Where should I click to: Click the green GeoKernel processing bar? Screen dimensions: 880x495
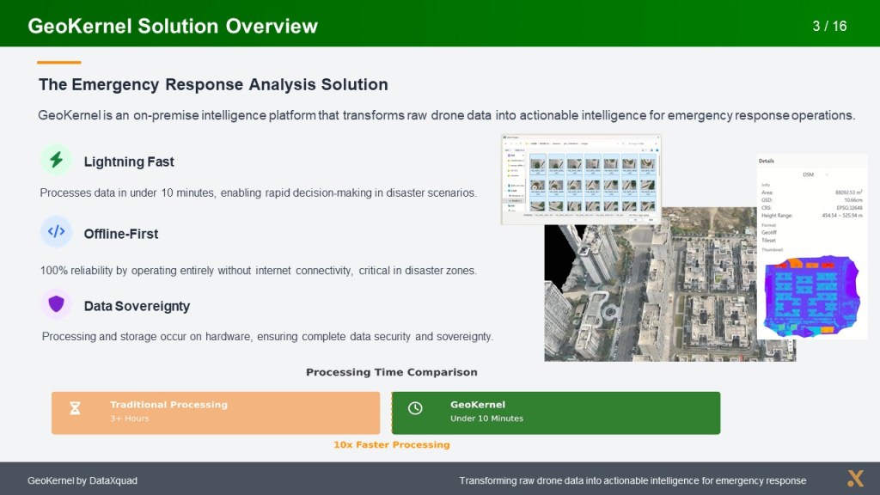(x=556, y=412)
